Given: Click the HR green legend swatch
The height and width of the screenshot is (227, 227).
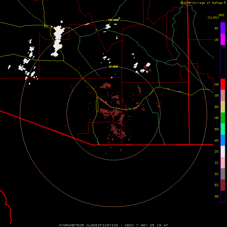Looking at the screenshot, I should click(x=223, y=118).
